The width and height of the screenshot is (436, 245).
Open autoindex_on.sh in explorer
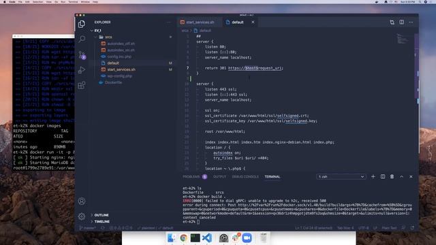(121, 50)
